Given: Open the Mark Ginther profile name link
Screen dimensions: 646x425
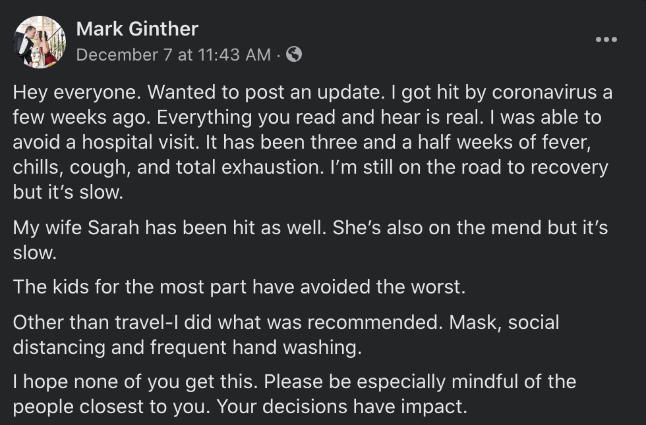Looking at the screenshot, I should tap(137, 29).
